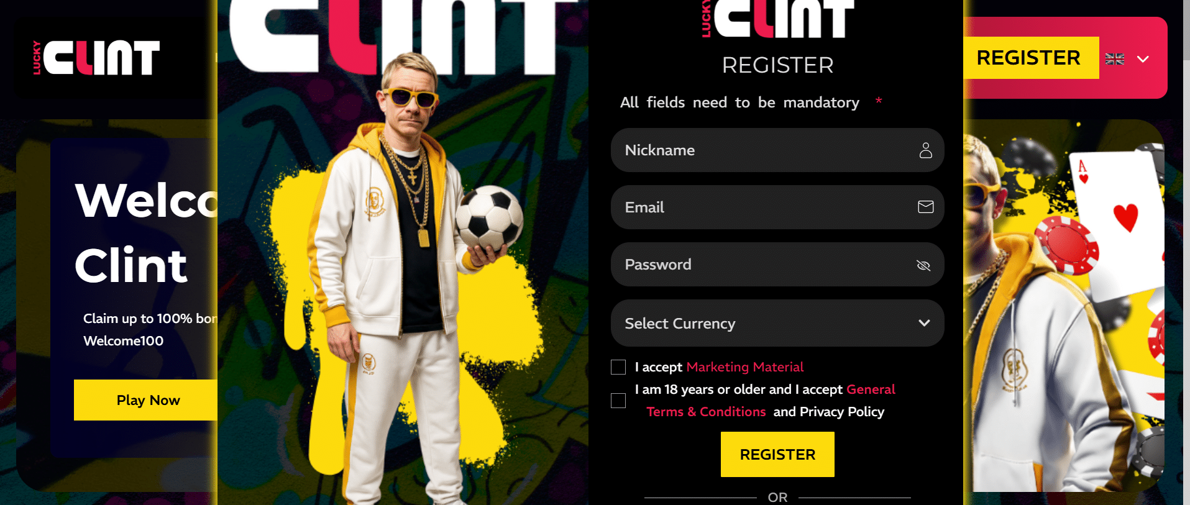Click the Clint with soccer ball image
Image resolution: width=1190 pixels, height=505 pixels.
click(403, 252)
